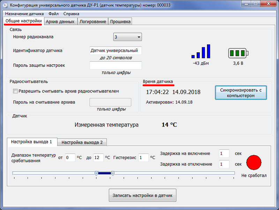
Task: Click the signal strength bars icon
Action: coord(201,51)
